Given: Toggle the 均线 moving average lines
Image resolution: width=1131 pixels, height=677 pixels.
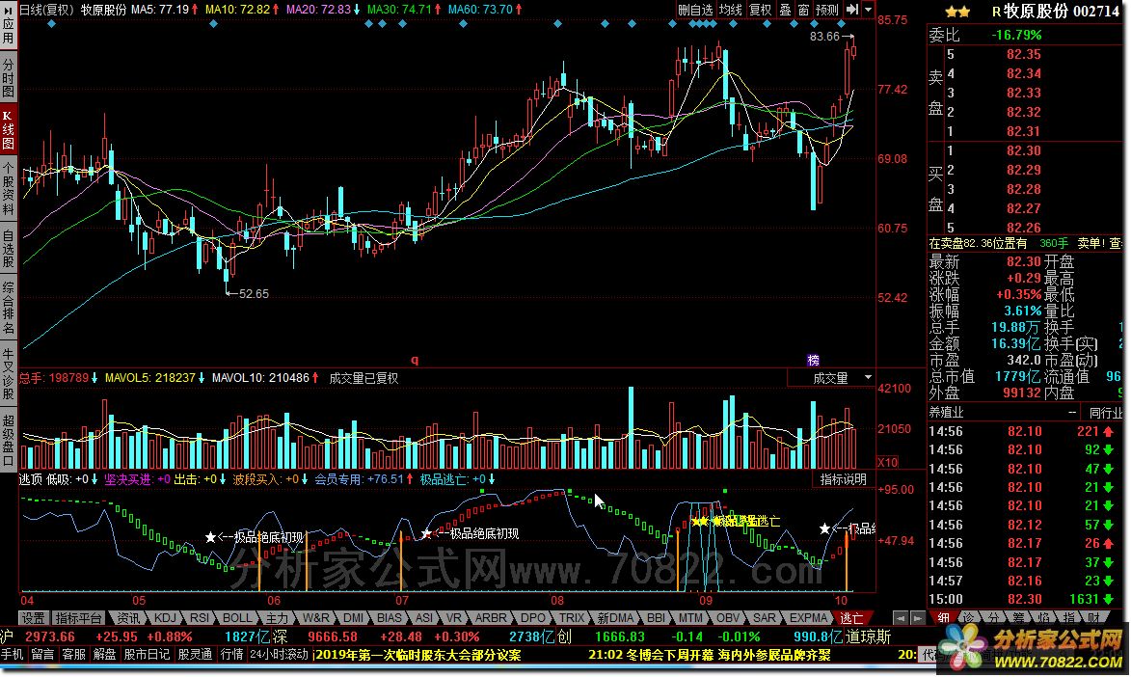Looking at the screenshot, I should tap(731, 10).
